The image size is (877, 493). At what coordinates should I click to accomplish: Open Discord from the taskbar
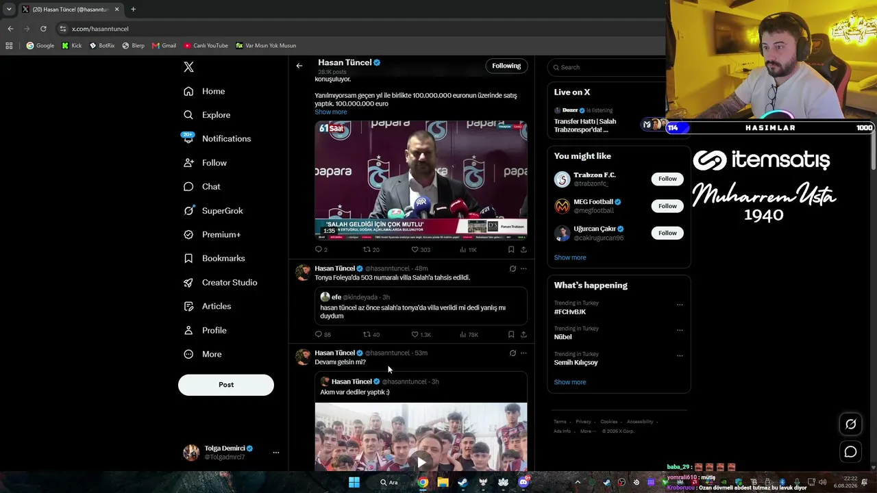[x=523, y=483]
